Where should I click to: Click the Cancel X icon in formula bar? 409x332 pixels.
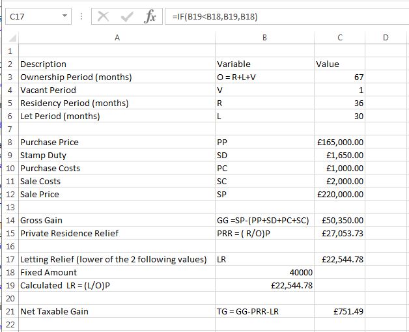pos(101,16)
